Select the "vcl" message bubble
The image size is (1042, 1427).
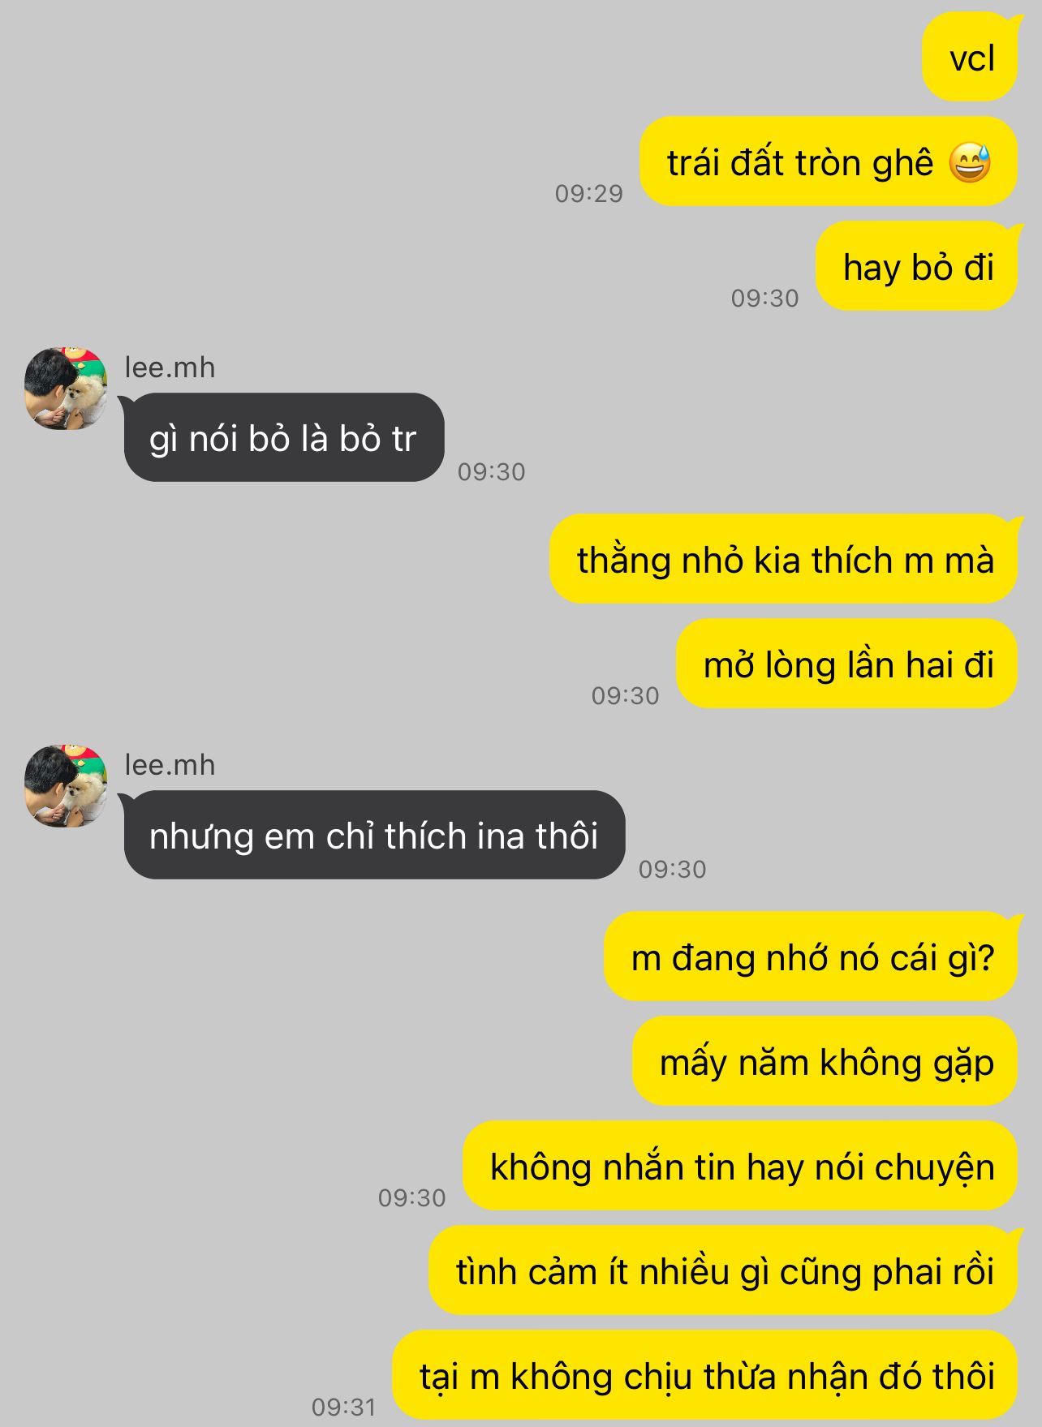pos(970,57)
